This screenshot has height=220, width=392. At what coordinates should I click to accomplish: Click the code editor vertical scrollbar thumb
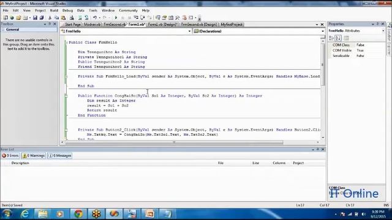click(x=323, y=64)
